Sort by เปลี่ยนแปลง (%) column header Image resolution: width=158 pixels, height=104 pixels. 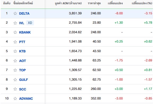142,3
